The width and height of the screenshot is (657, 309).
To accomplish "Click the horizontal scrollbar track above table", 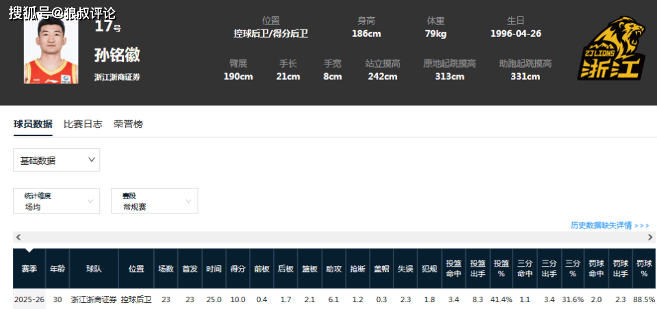I will [334, 237].
